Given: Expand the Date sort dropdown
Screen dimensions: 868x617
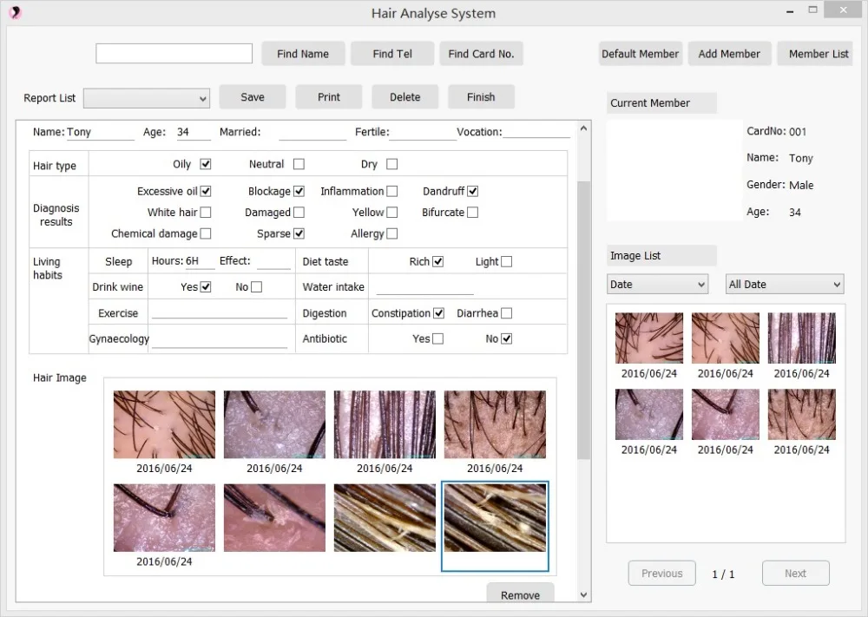Looking at the screenshot, I should pyautogui.click(x=658, y=285).
